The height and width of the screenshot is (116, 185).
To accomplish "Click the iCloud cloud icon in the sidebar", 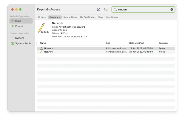I will (x=13, y=26).
